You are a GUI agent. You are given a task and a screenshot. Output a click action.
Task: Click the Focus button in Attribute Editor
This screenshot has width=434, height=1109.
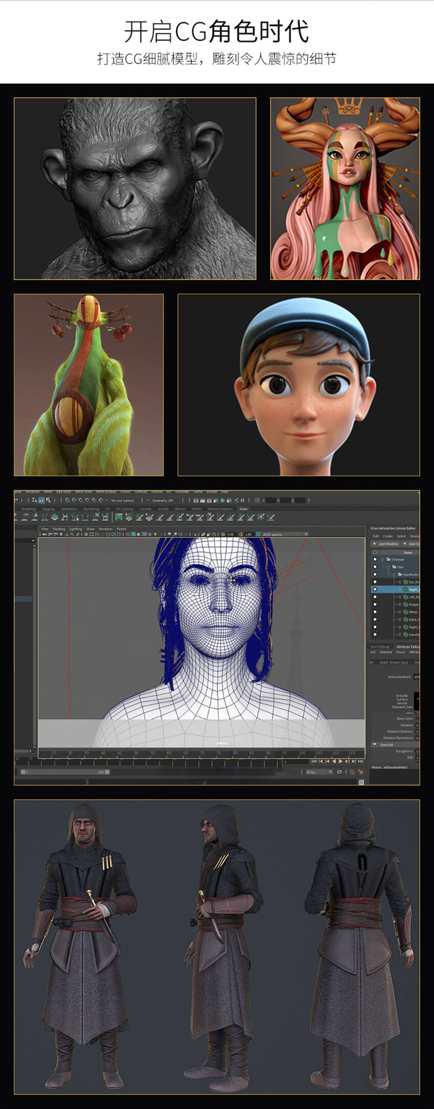(x=401, y=652)
